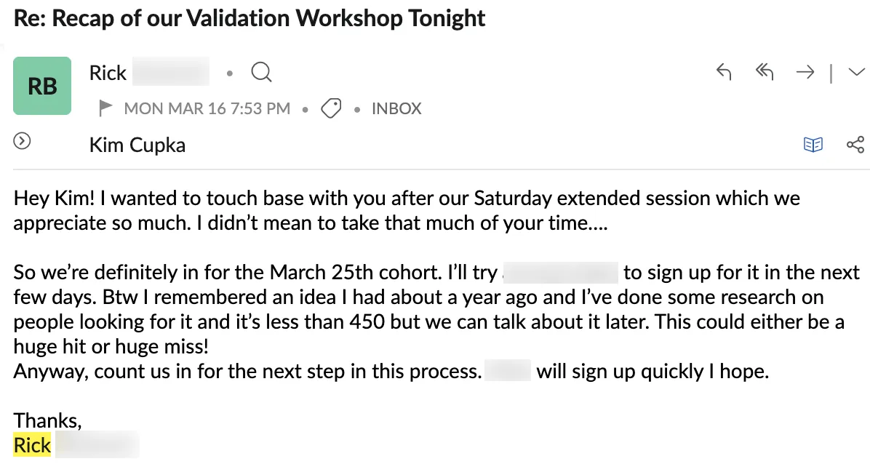Open reader view book icon
870x464 pixels.
pyautogui.click(x=813, y=145)
